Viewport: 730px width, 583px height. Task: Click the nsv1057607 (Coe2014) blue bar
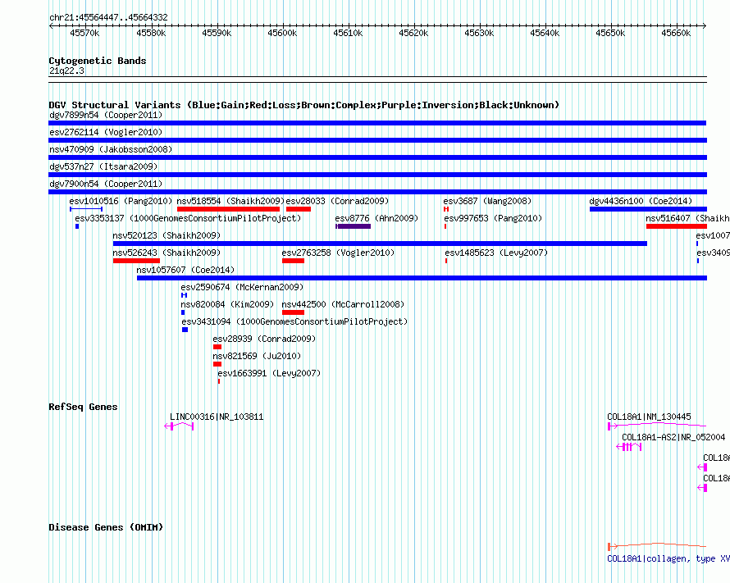[x=422, y=278]
